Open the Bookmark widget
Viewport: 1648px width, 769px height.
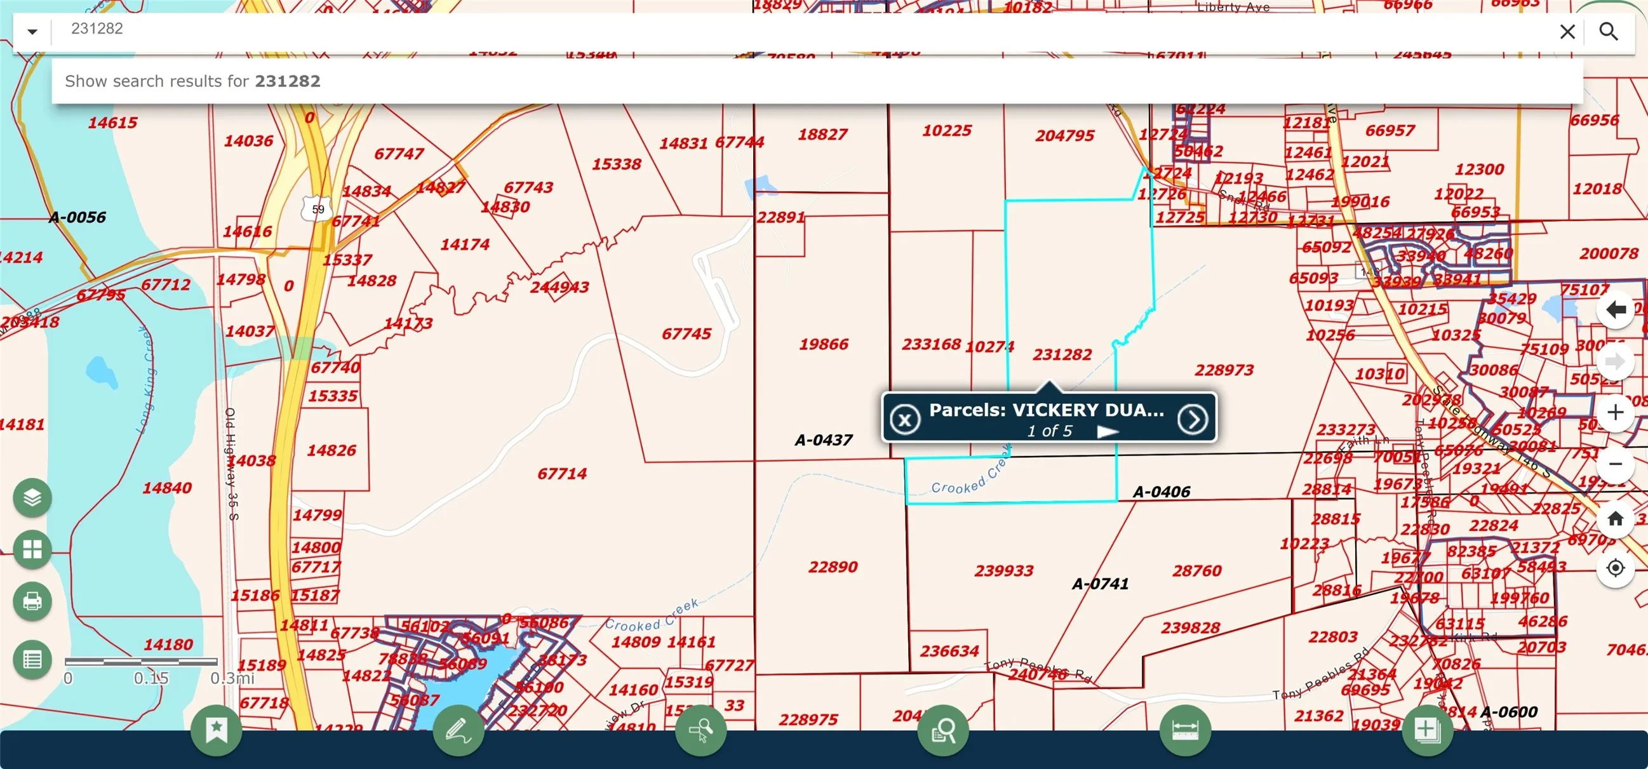point(216,730)
